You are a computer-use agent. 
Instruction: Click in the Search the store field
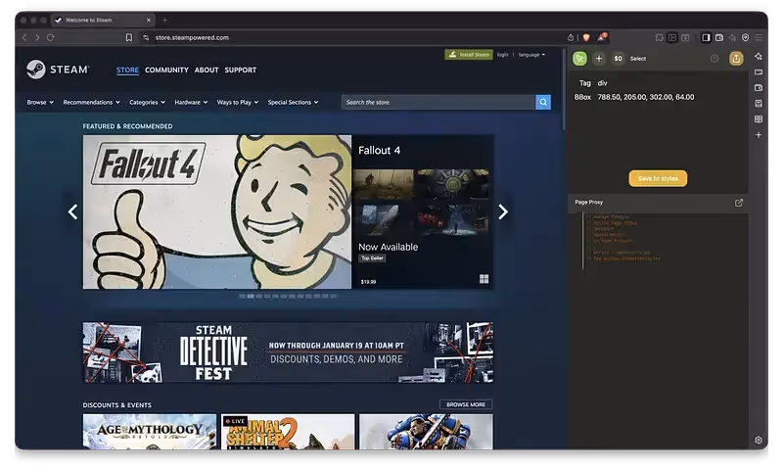438,103
